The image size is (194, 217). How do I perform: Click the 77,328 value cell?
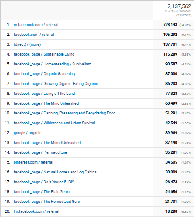171,94
